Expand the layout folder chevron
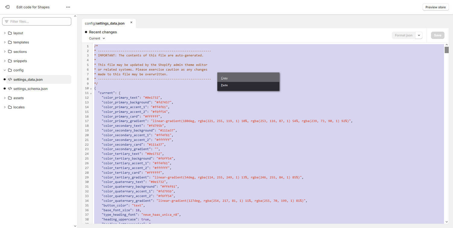This screenshot has height=228, width=453. [5, 33]
